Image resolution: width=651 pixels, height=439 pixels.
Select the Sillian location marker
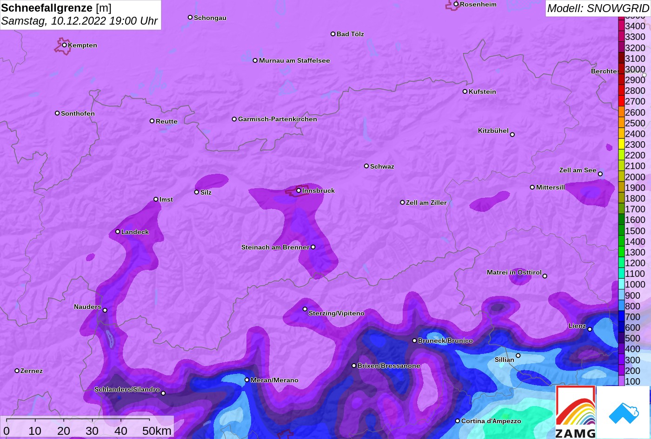tap(518, 356)
